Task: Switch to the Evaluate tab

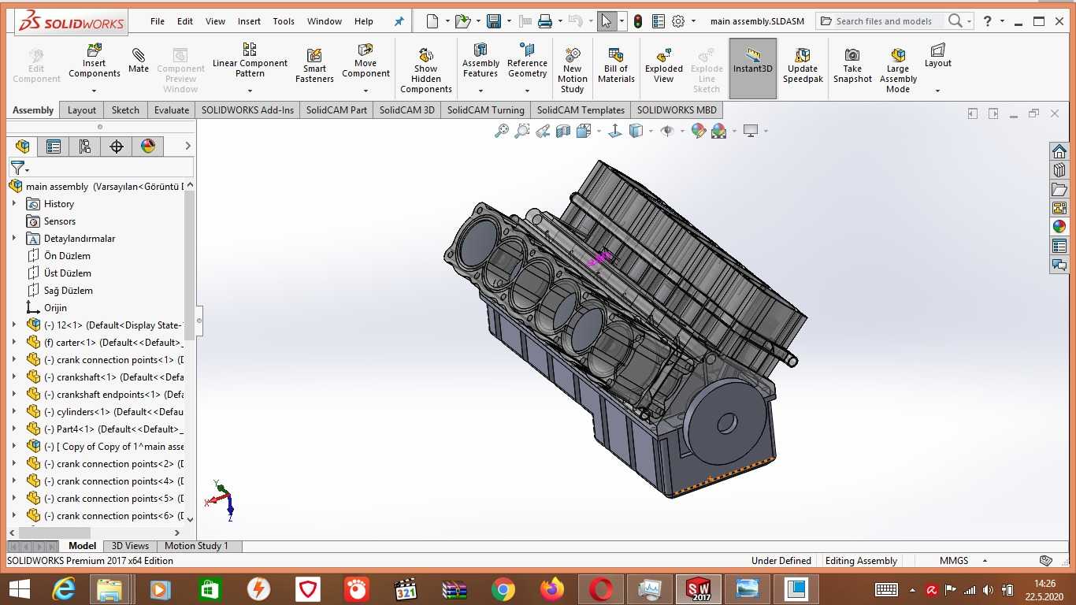Action: point(172,110)
